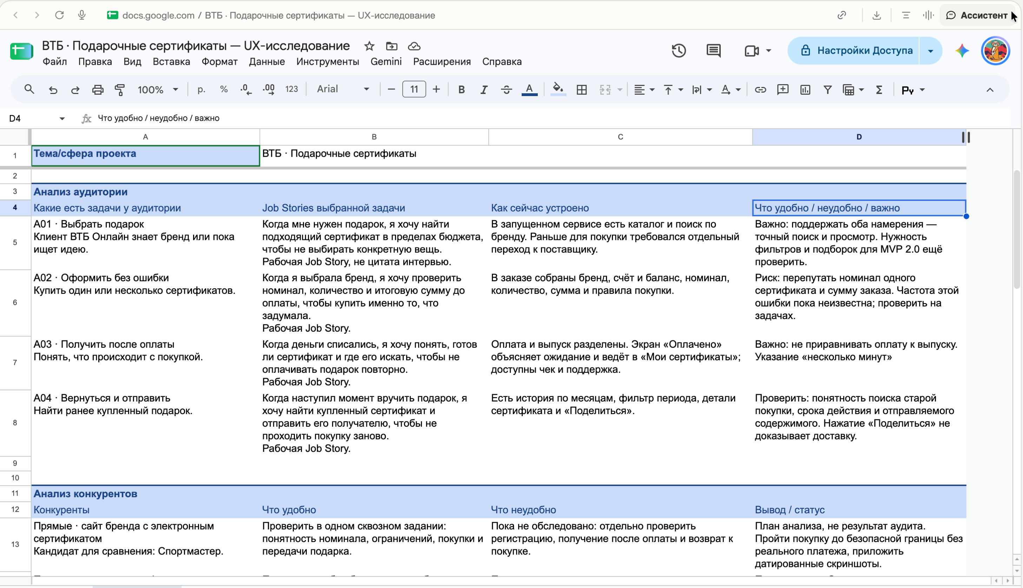
Task: Open the functions sigma menu
Action: tap(879, 90)
